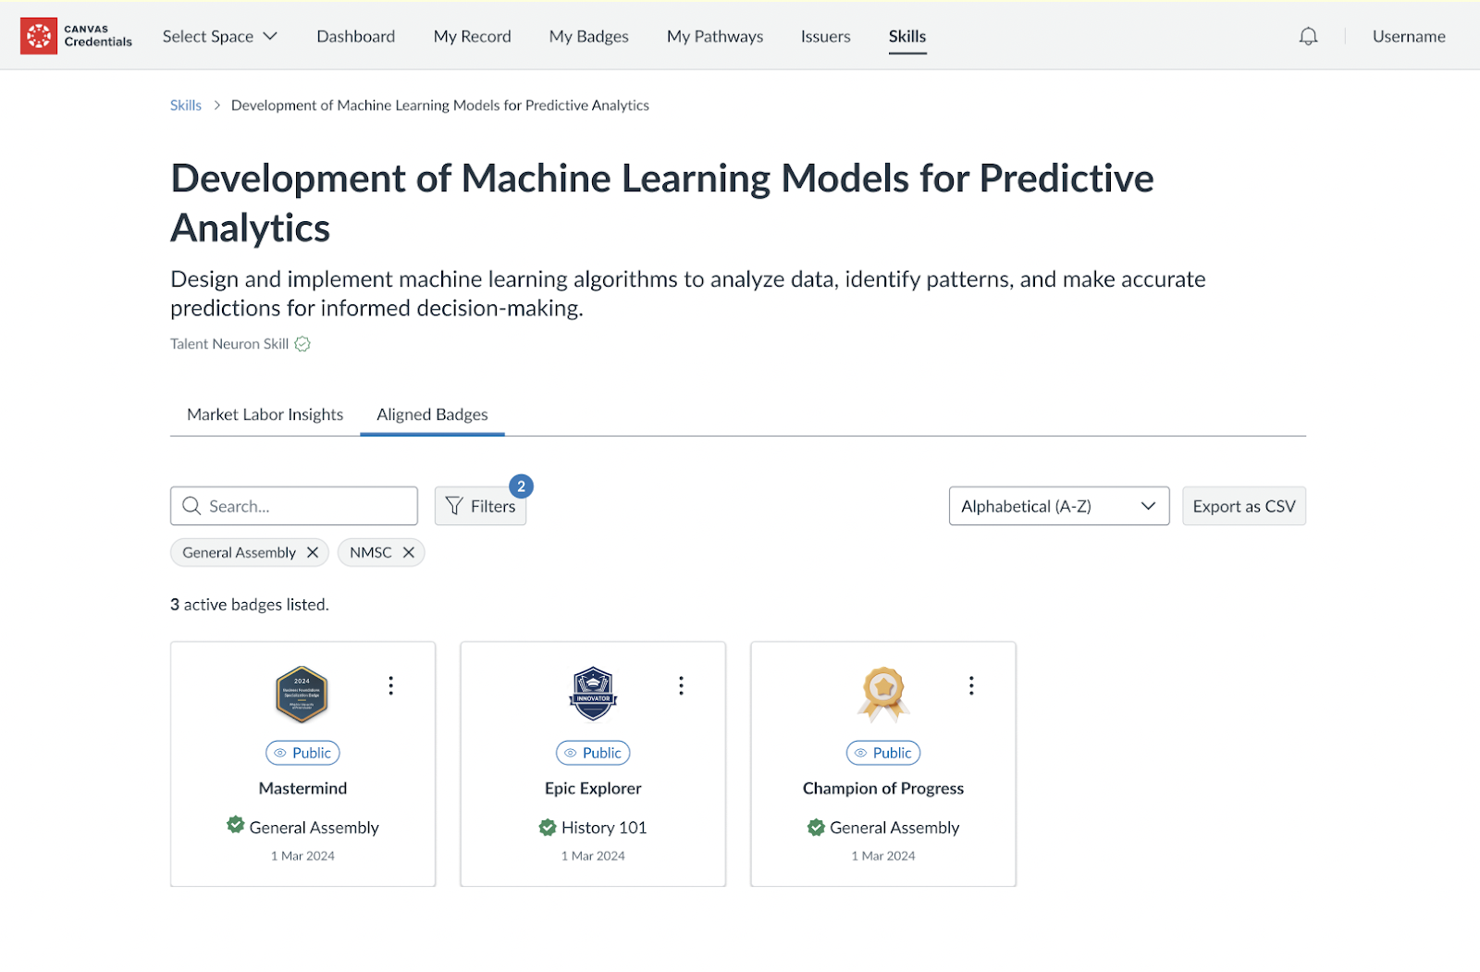Open the Epic Explorer badge options menu
The width and height of the screenshot is (1480, 972).
click(682, 685)
